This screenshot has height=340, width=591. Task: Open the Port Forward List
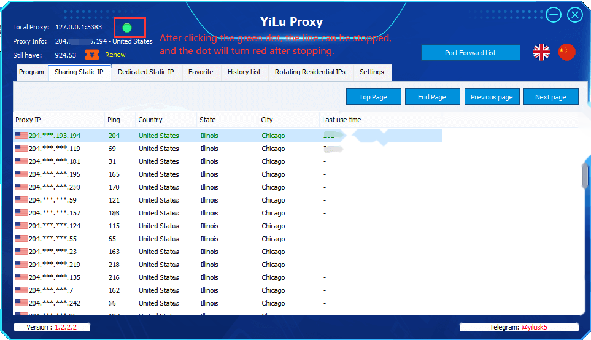(470, 53)
